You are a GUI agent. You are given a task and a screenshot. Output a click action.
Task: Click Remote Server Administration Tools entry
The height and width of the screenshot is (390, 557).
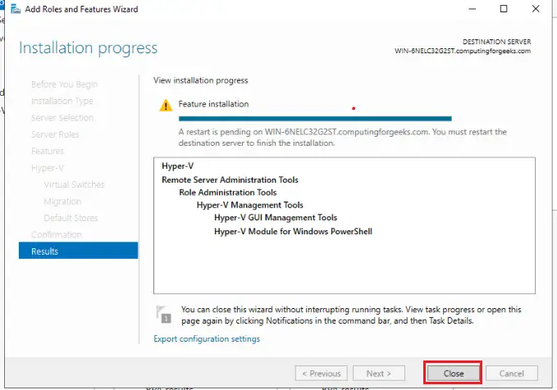pos(230,180)
